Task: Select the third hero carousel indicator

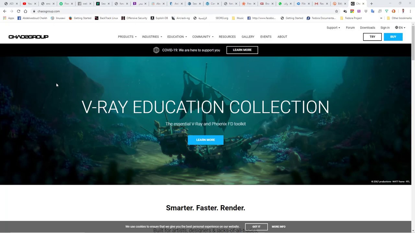Action: [x=211, y=180]
